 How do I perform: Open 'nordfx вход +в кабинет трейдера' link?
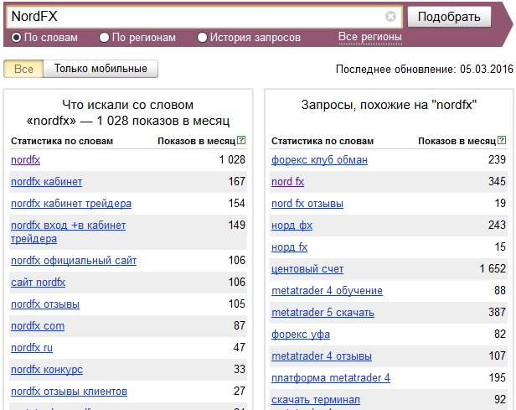[68, 232]
